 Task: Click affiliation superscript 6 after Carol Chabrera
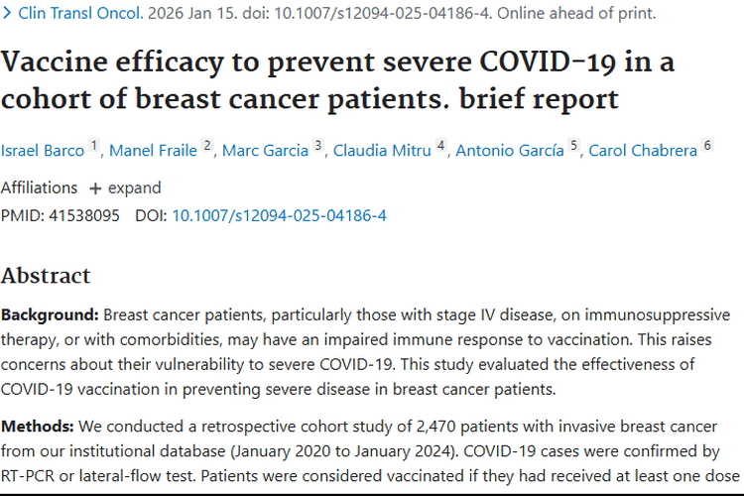tap(707, 146)
